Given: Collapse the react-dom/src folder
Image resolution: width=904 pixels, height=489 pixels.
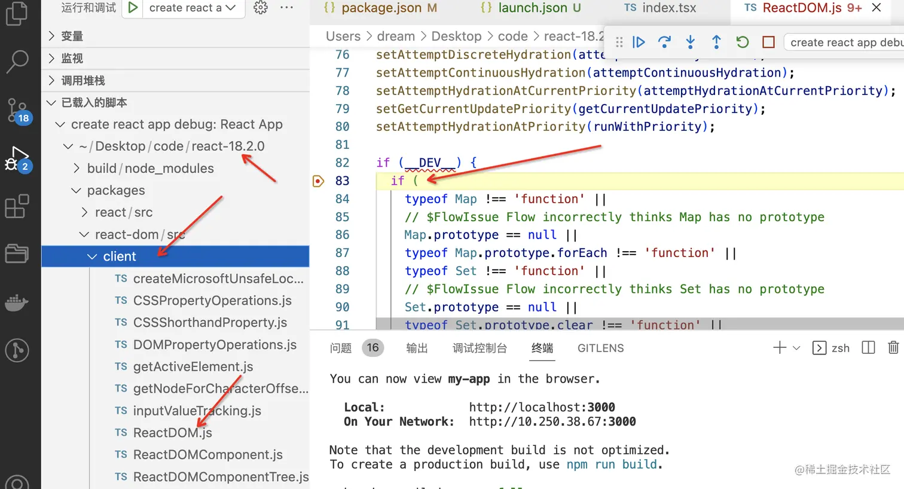Looking at the screenshot, I should 175,235.
